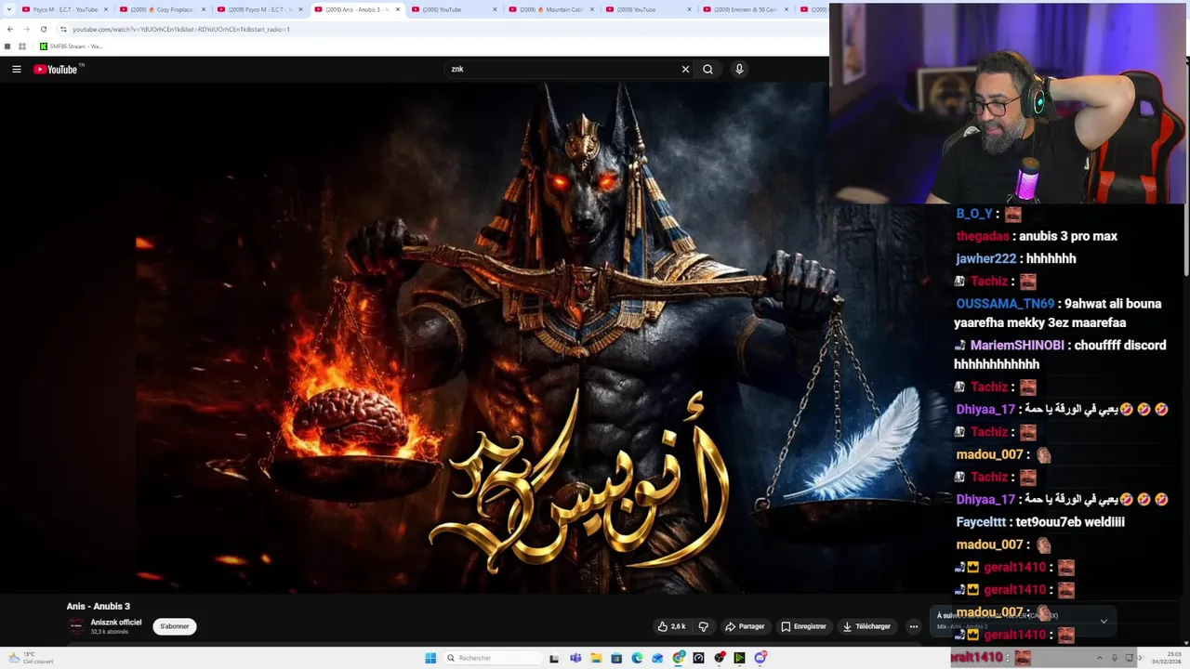Save video with Enregistrer button

point(804,626)
